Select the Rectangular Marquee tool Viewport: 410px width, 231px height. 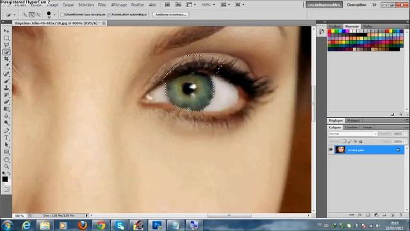pyautogui.click(x=6, y=38)
